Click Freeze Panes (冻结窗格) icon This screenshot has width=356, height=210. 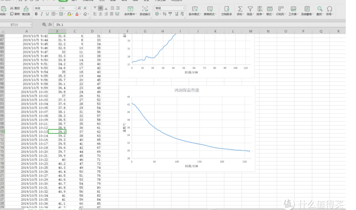pos(307,10)
